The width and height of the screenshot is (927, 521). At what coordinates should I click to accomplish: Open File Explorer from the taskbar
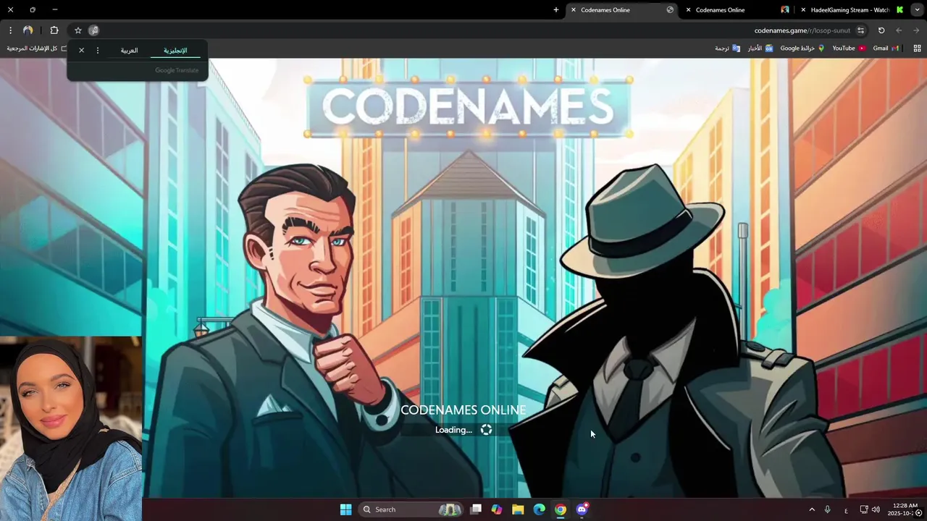click(518, 509)
